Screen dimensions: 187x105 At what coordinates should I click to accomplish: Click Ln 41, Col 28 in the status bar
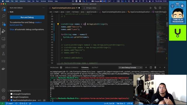click(x=109, y=104)
